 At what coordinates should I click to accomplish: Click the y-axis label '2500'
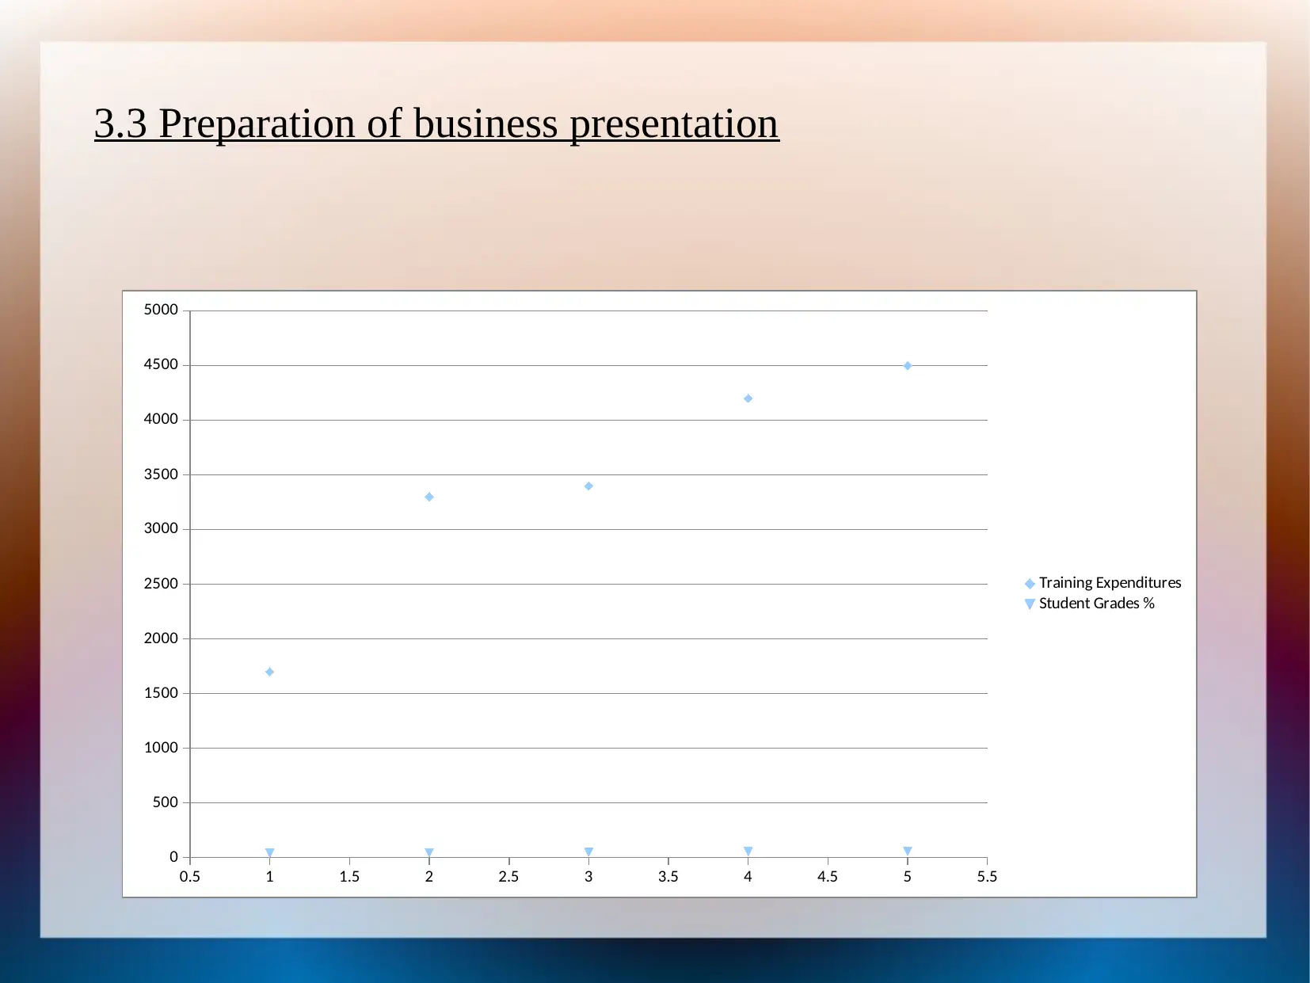pos(161,584)
